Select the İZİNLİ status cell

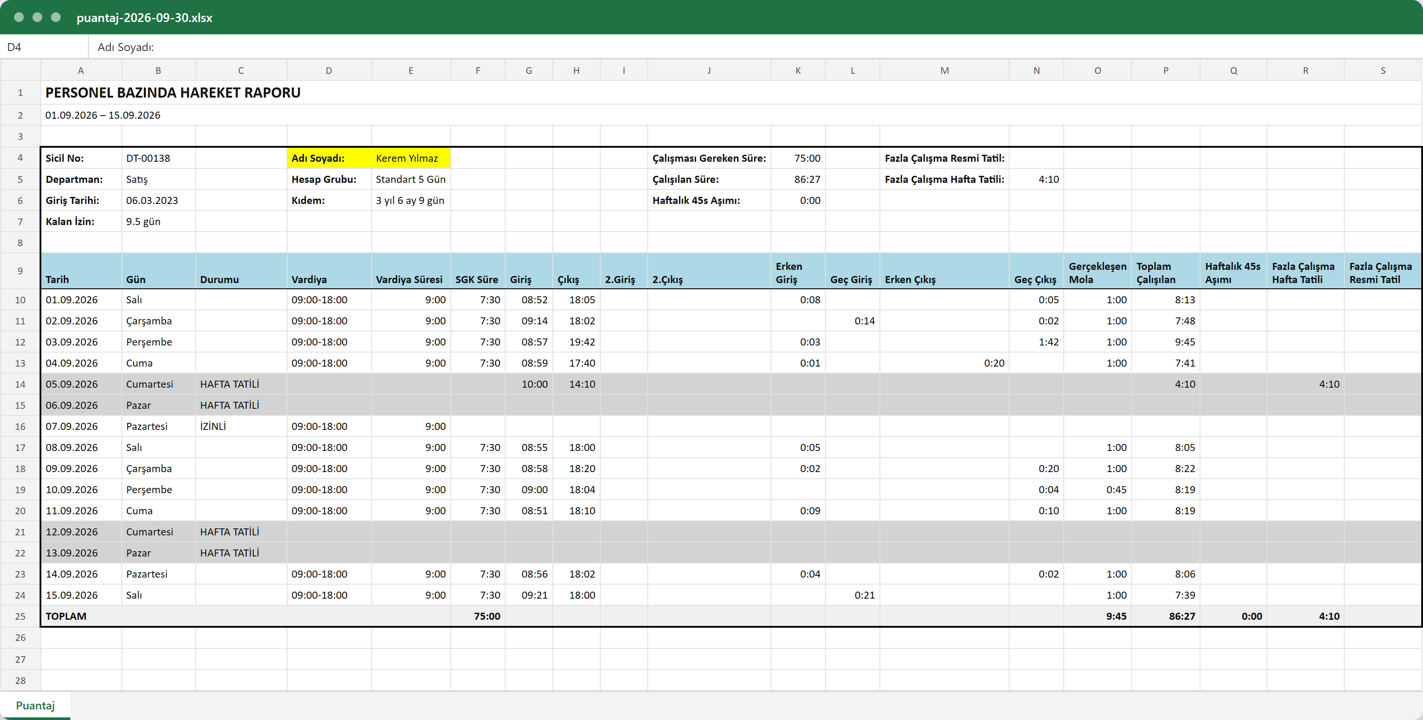click(241, 426)
